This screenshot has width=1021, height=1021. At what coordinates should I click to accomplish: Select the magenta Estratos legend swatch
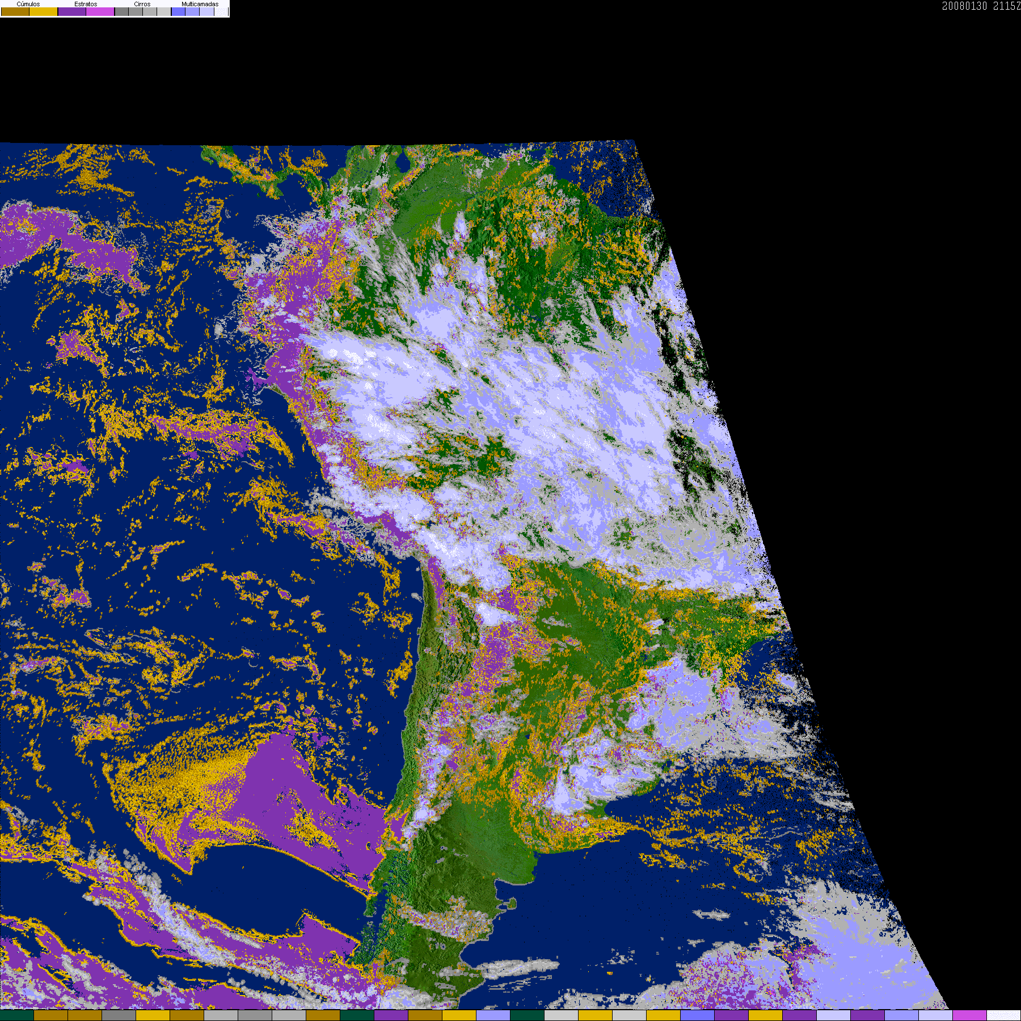point(100,11)
